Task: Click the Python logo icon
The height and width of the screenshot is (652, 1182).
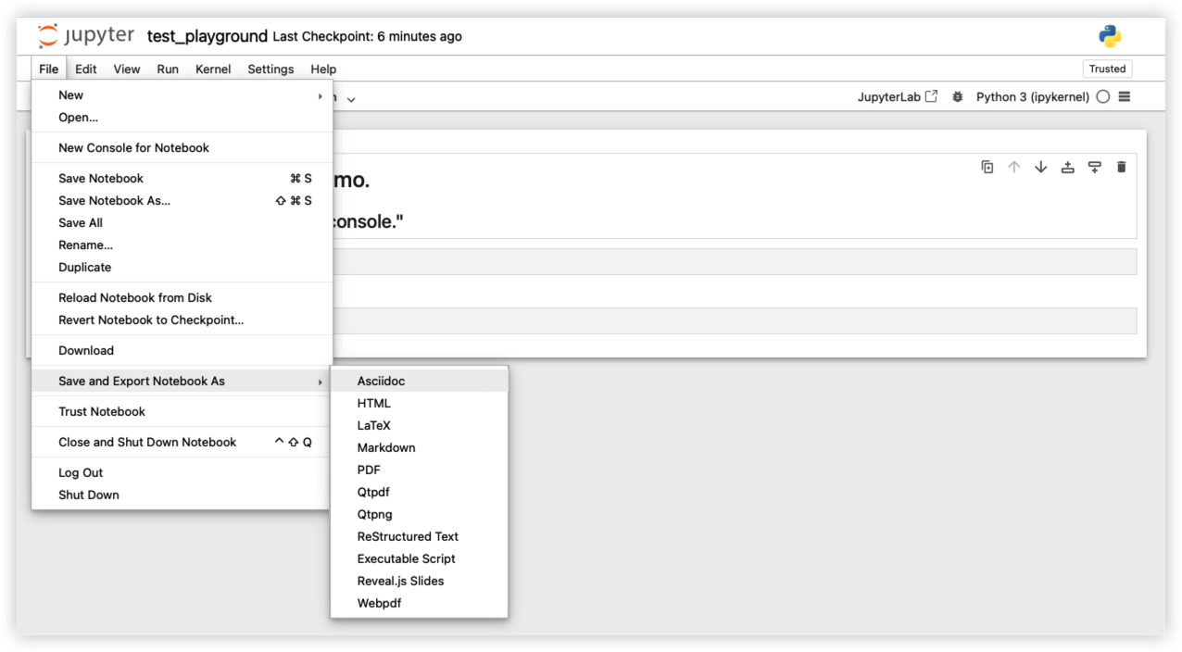Action: click(1110, 36)
